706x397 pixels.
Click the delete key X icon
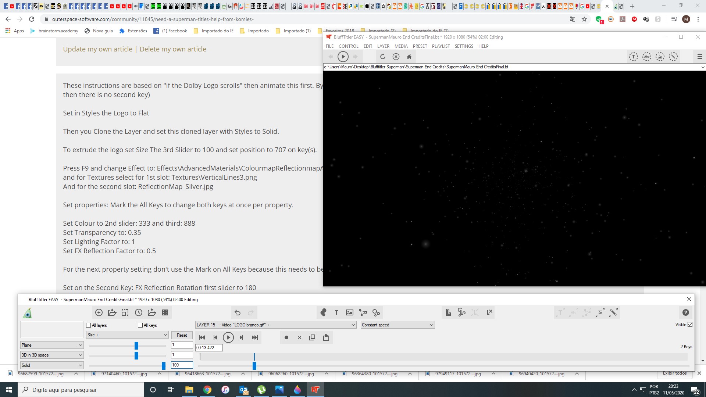click(x=299, y=337)
